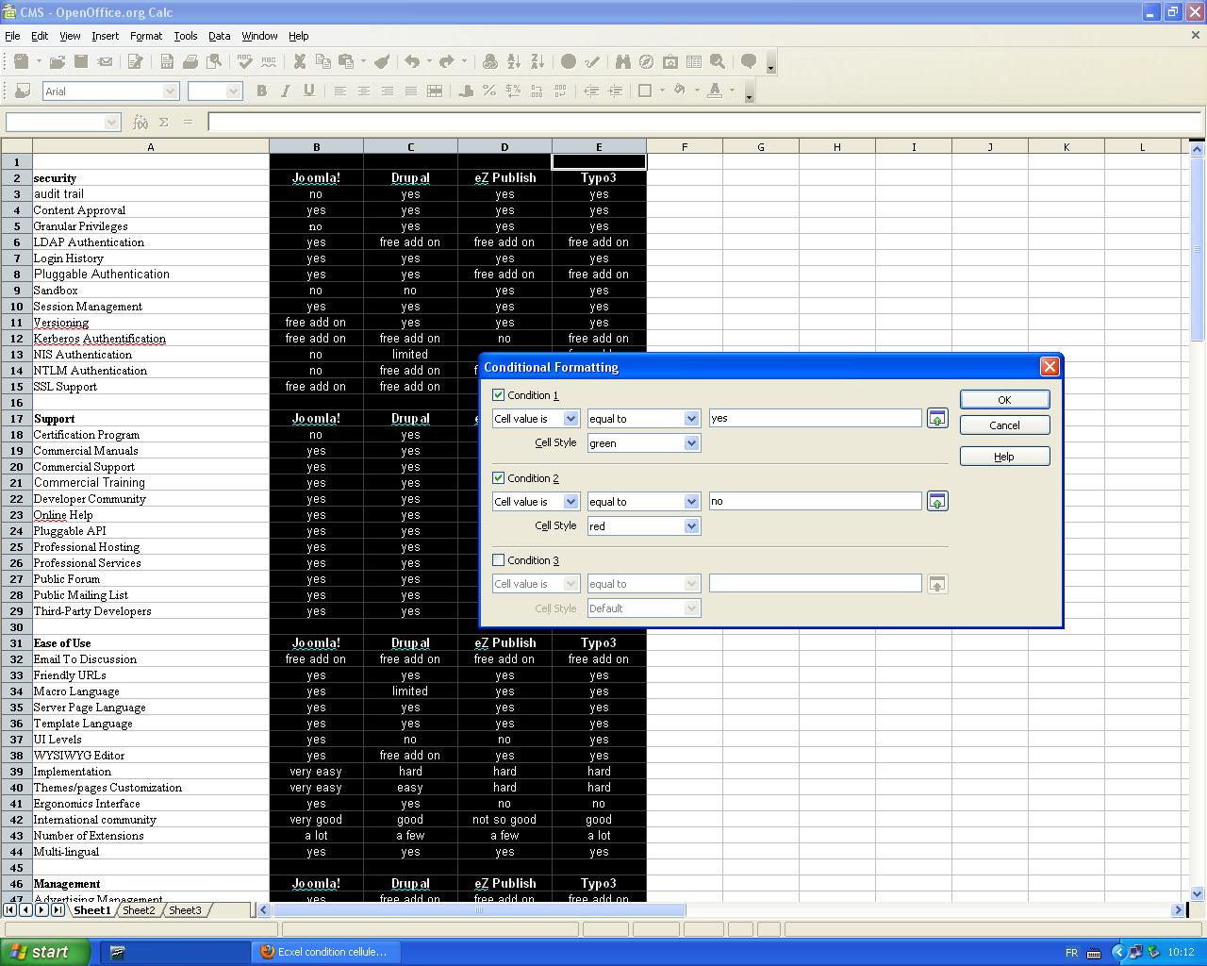Switch to the Sheet2 tab
The width and height of the screenshot is (1207, 966).
coord(139,910)
